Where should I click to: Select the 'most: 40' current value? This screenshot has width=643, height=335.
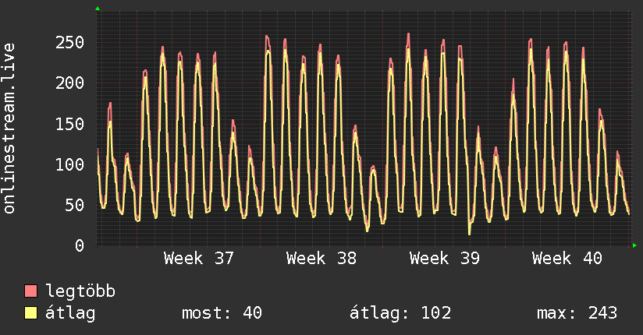(x=222, y=313)
